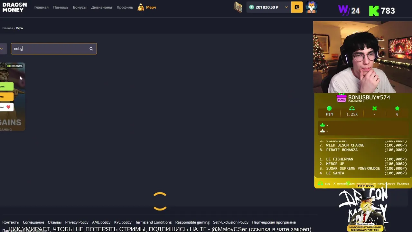Open the Партнерская программа footer link
This screenshot has height=232, width=412.
tap(274, 222)
